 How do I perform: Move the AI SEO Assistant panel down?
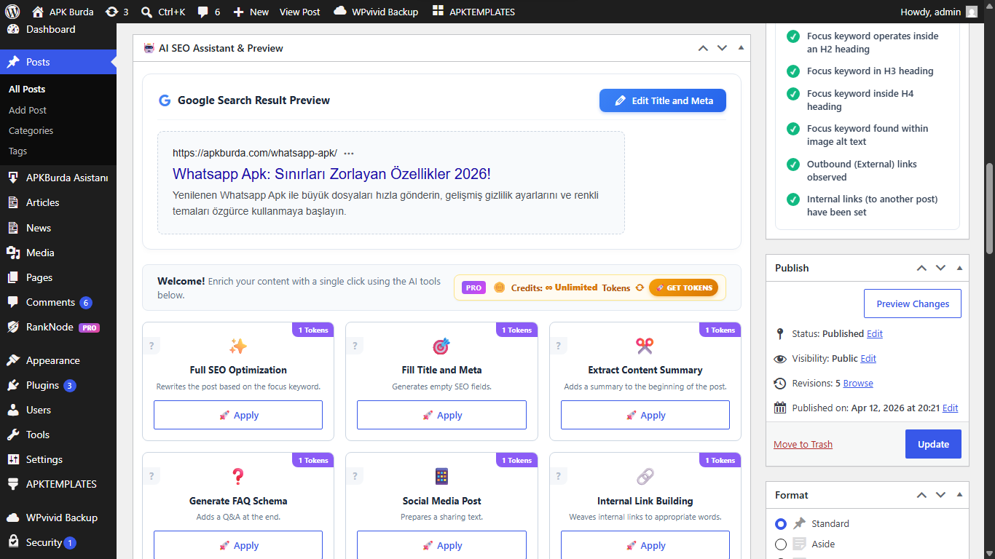pyautogui.click(x=722, y=48)
